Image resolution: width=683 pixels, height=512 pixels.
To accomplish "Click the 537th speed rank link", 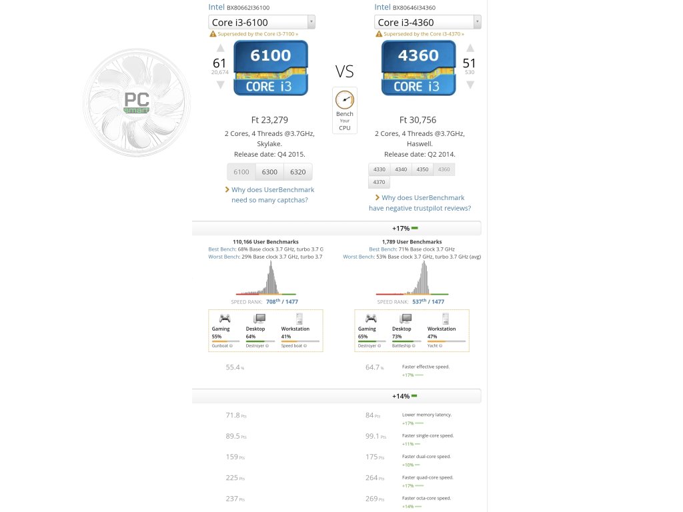I will coord(428,302).
